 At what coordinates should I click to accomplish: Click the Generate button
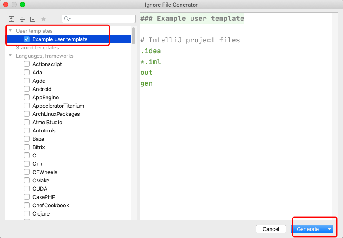308,229
